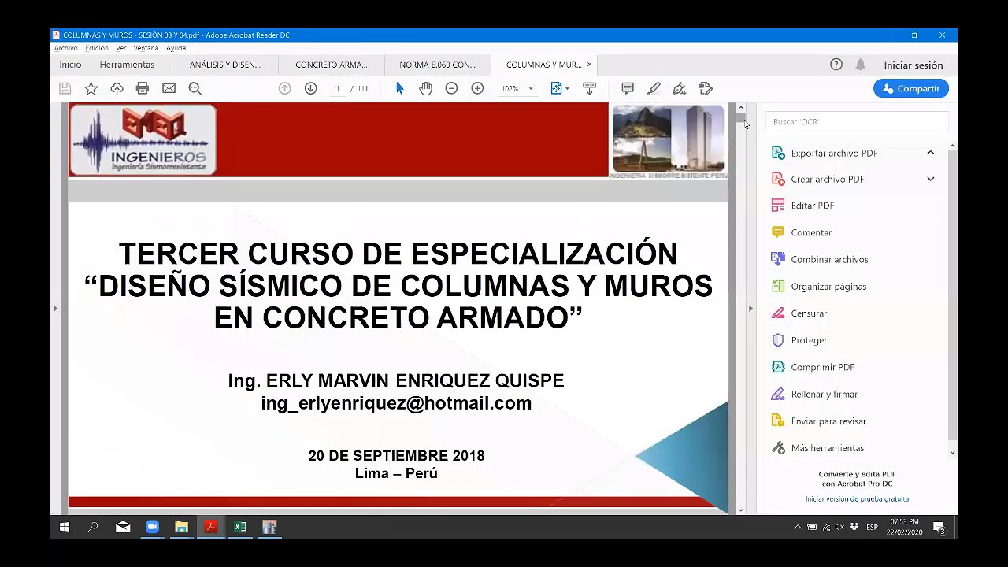Viewport: 1008px width, 567px height.
Task: Click Iniciar versión de prueba gratuita link
Action: [x=857, y=499]
